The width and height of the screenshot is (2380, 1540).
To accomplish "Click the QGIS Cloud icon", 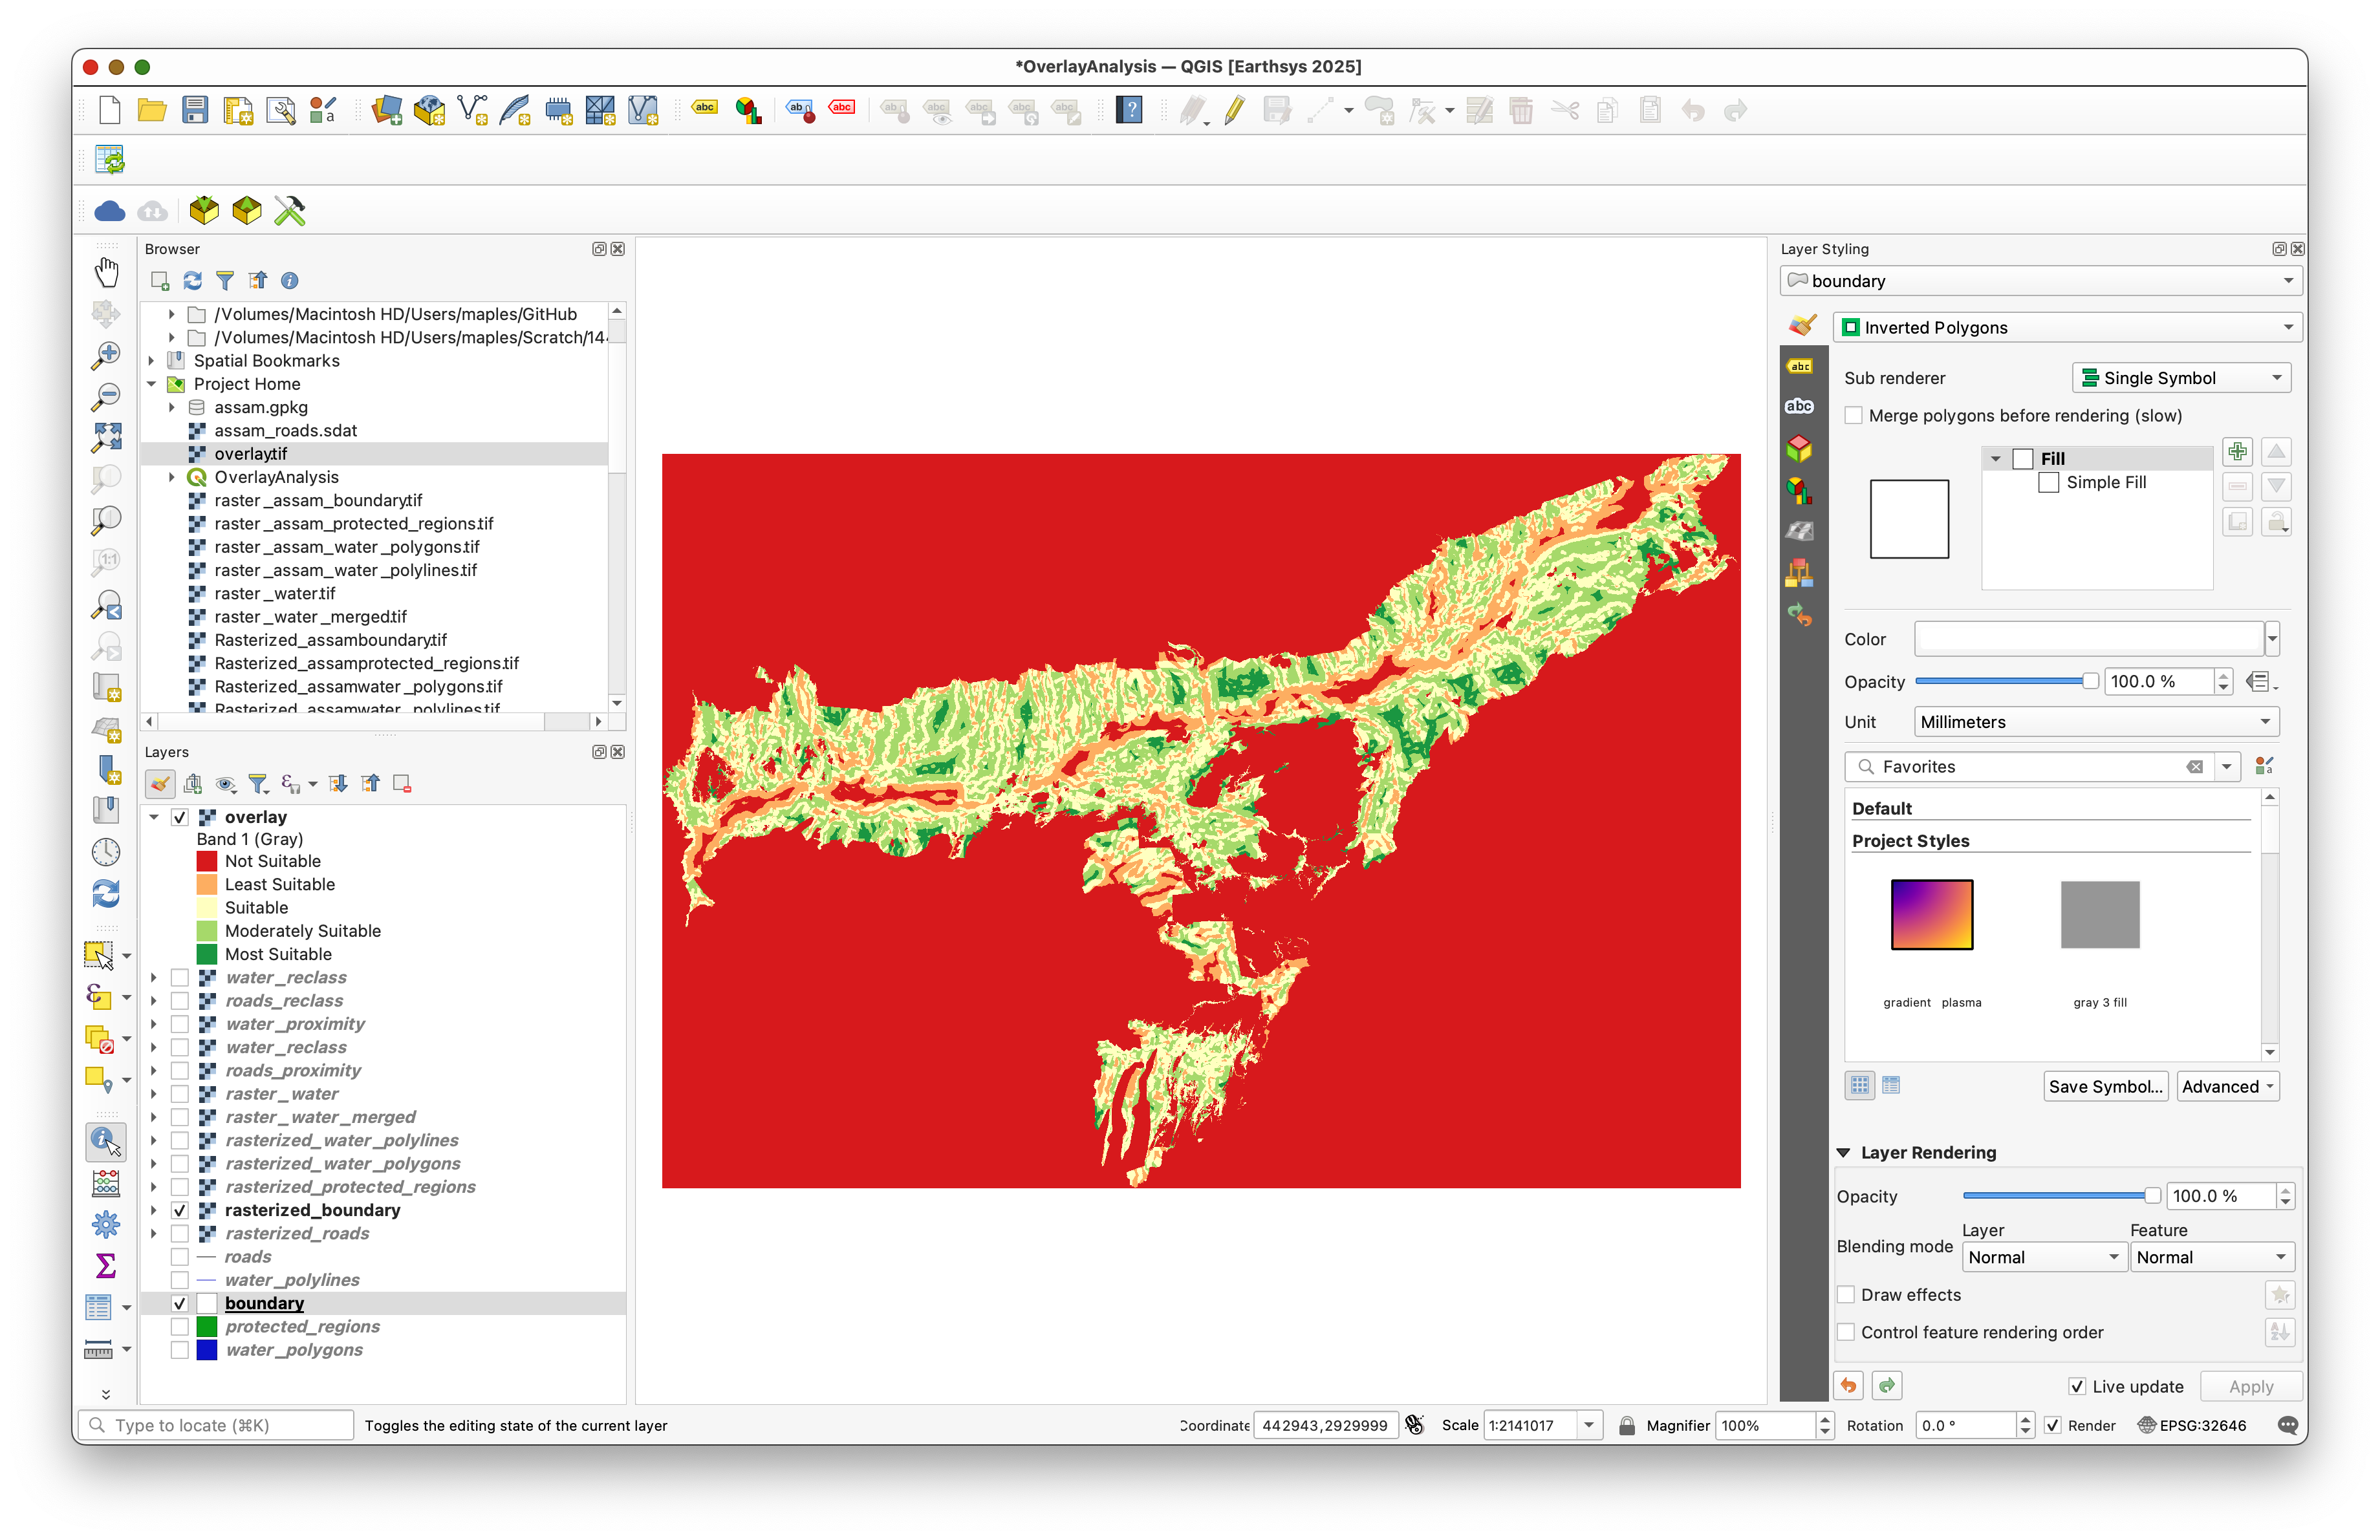I will (x=109, y=211).
